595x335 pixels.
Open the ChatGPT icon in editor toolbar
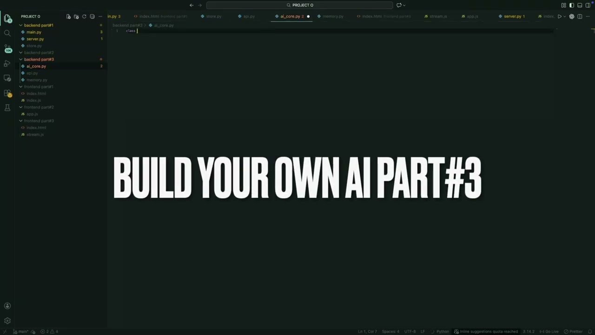(x=572, y=16)
